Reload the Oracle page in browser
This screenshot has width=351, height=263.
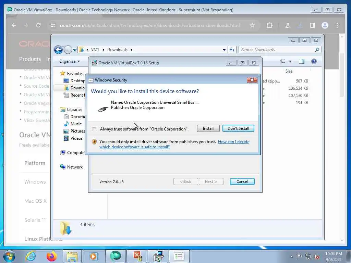[x=38, y=25]
